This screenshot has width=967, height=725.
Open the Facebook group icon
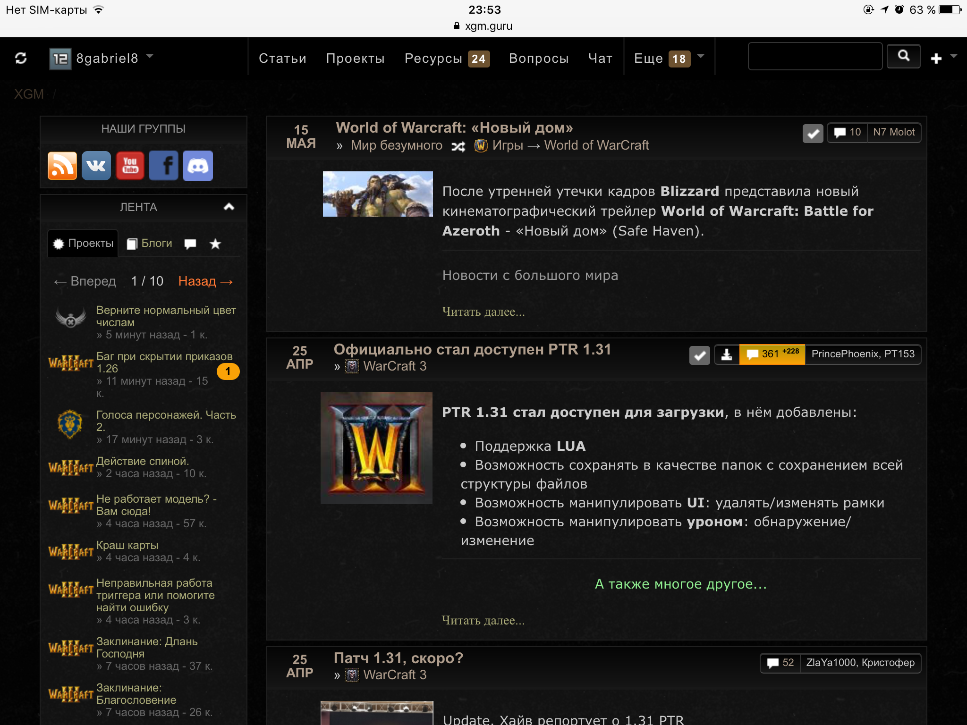point(164,166)
